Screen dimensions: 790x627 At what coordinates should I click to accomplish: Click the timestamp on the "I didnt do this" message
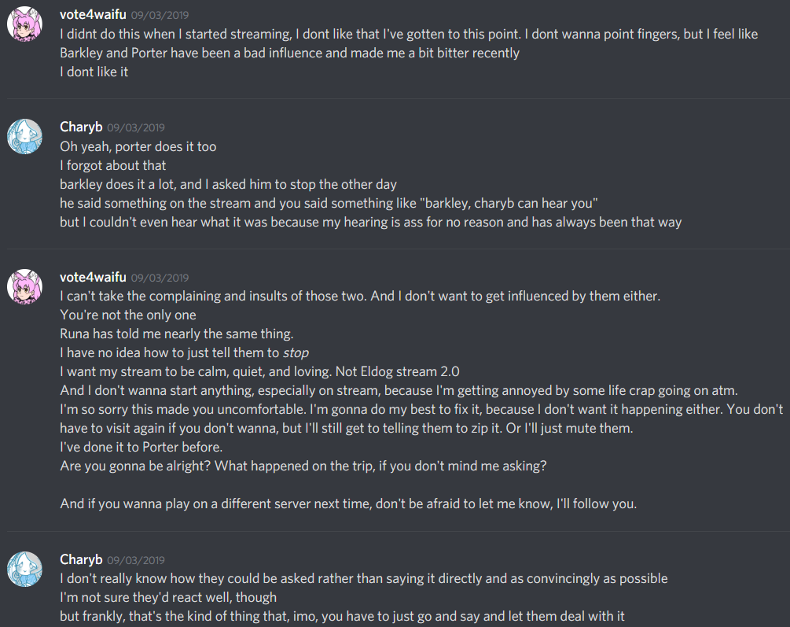click(x=160, y=16)
